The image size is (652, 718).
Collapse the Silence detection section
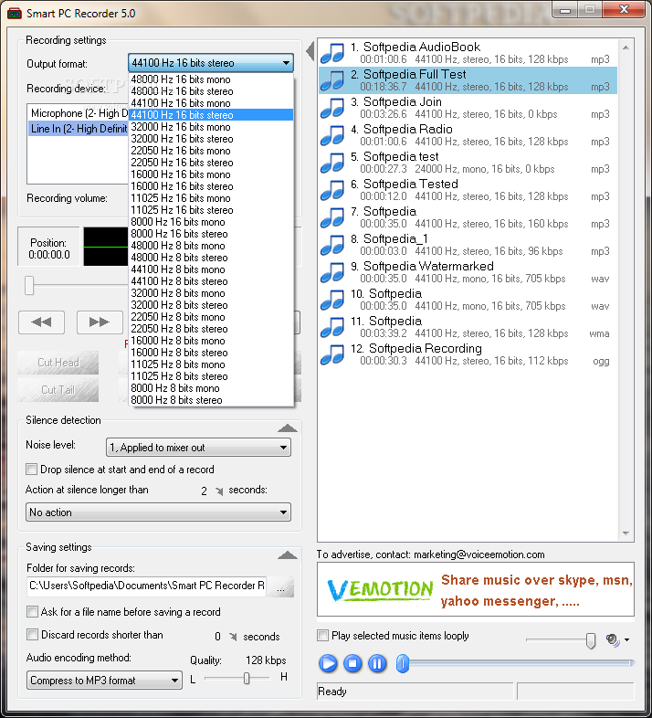pos(288,428)
